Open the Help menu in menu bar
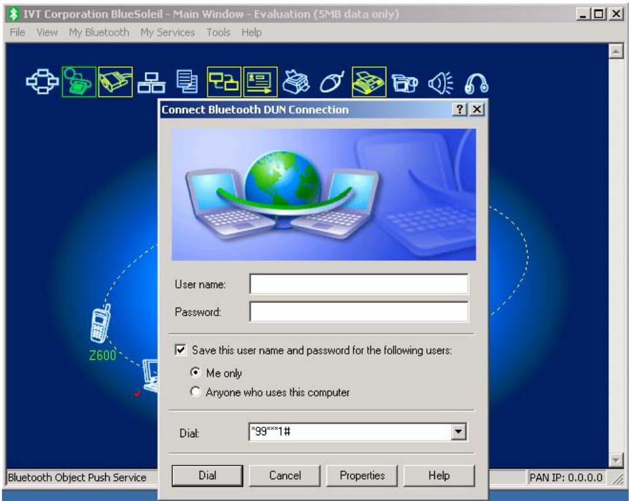This screenshot has width=632, height=501. 252,32
